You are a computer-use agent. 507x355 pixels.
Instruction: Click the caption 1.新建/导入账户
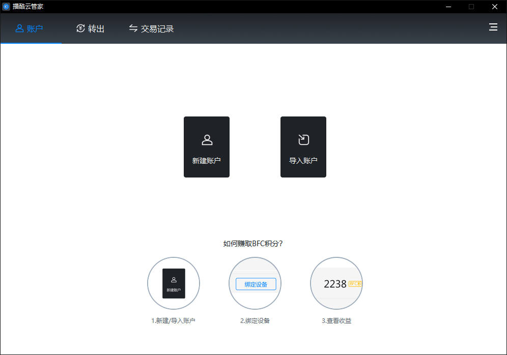[174, 321]
